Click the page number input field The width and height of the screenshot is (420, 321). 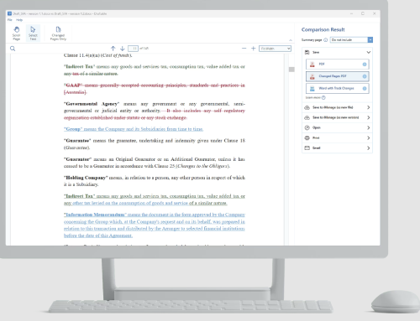[134, 49]
